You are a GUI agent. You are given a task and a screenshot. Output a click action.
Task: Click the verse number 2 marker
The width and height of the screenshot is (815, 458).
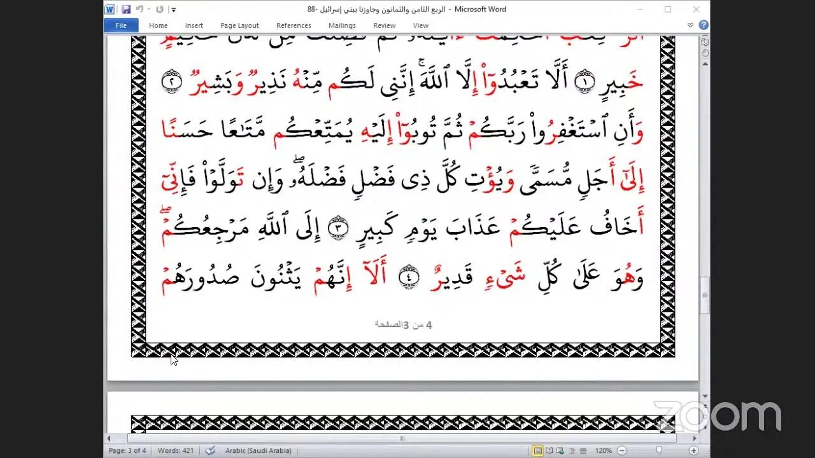point(172,81)
